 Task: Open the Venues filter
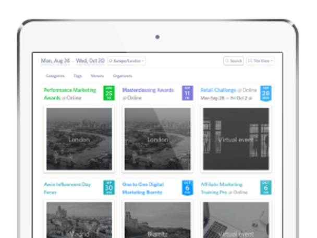(97, 76)
